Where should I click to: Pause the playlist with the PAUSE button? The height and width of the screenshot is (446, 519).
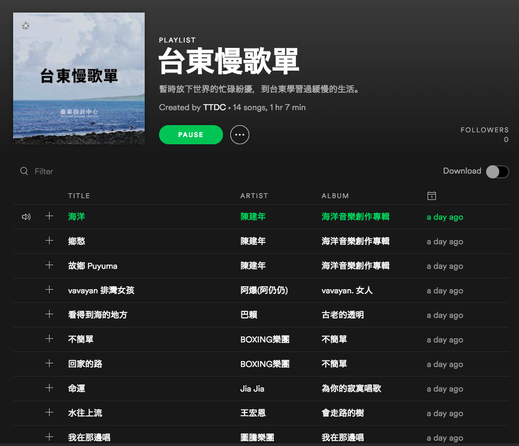click(191, 135)
